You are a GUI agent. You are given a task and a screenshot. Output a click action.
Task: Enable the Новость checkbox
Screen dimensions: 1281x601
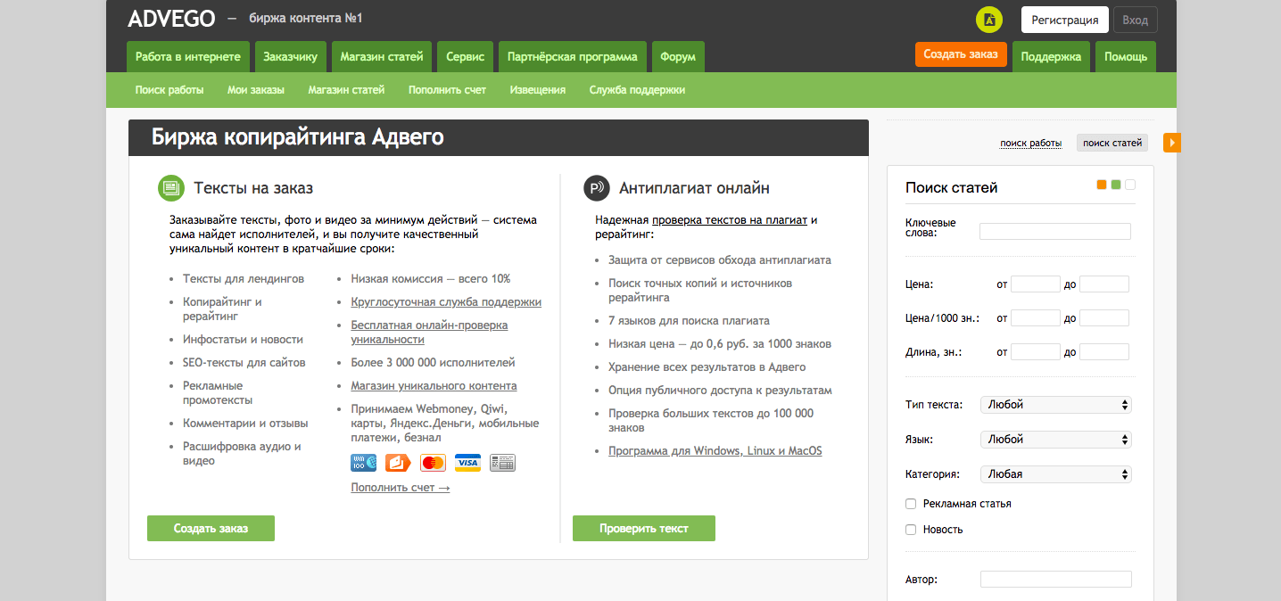[911, 530]
